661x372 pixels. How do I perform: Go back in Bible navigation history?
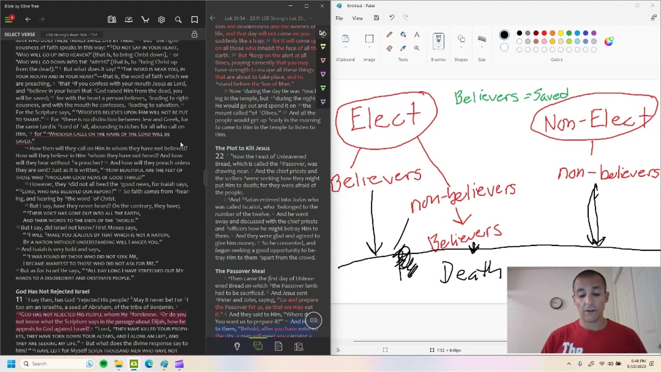tap(28, 20)
